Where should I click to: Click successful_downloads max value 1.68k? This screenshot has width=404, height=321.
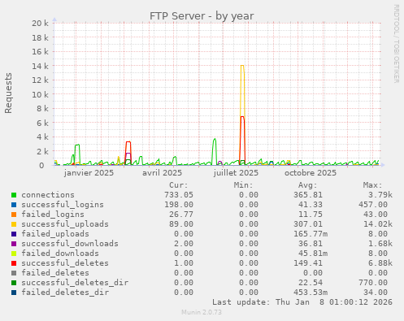pos(380,244)
